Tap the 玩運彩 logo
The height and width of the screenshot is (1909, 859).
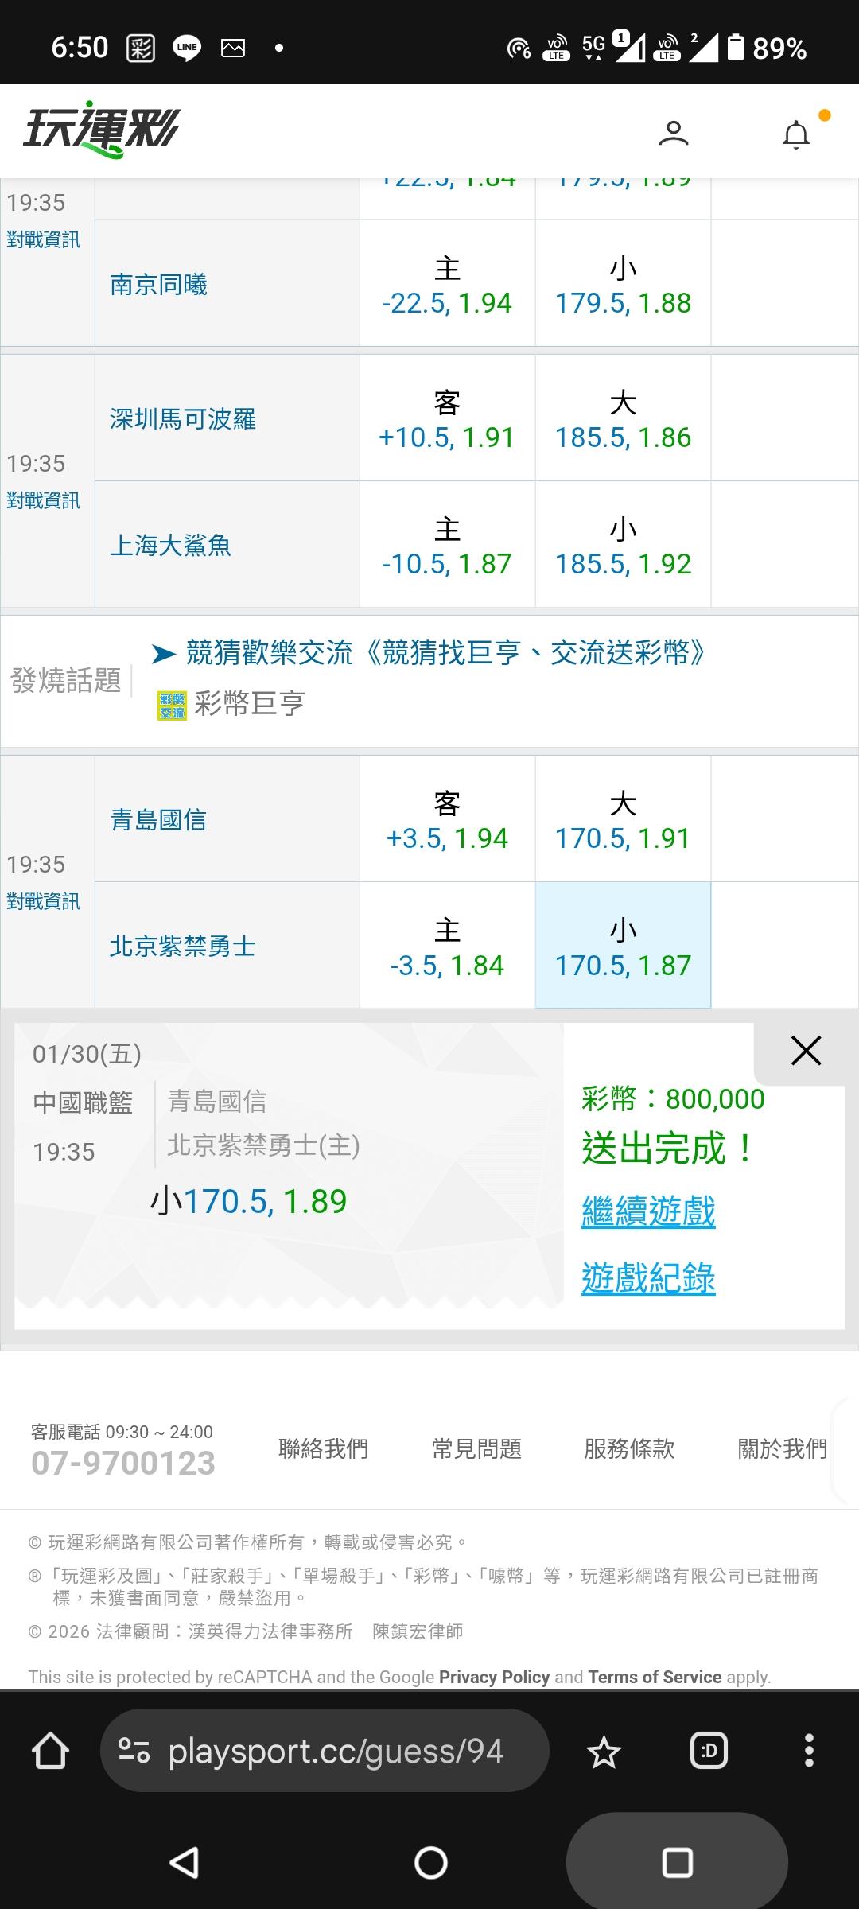(x=102, y=129)
